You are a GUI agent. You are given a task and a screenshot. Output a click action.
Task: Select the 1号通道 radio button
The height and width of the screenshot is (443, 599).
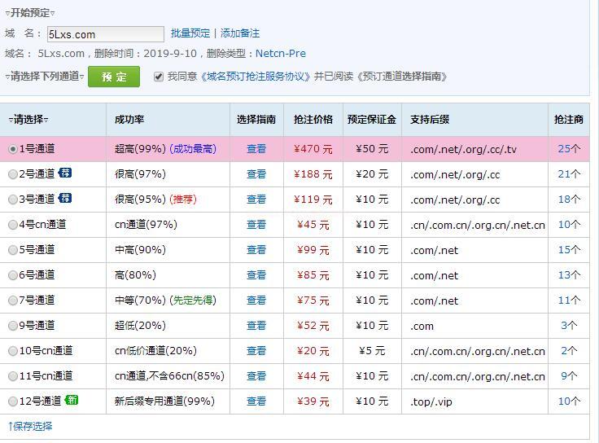point(12,149)
